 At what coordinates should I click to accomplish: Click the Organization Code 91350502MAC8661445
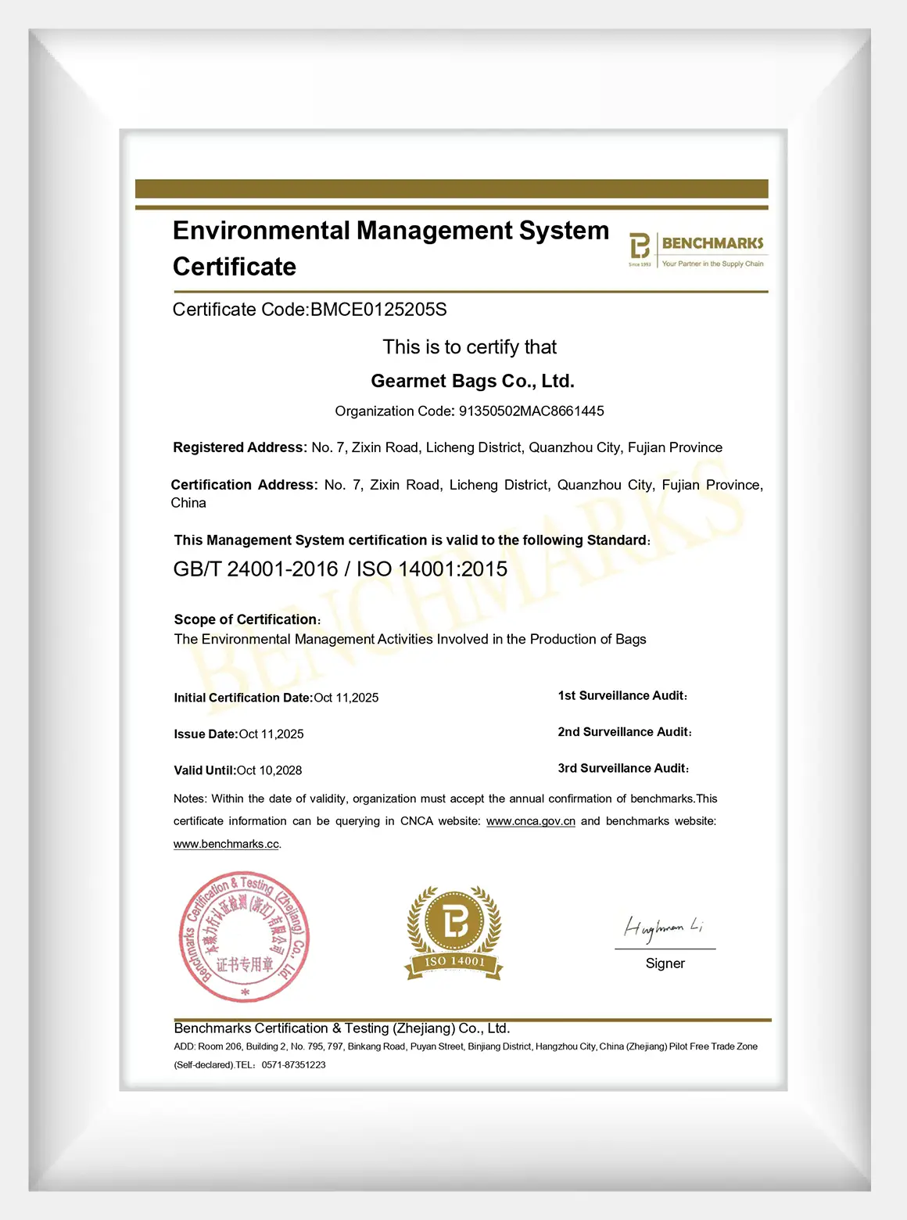pyautogui.click(x=469, y=411)
